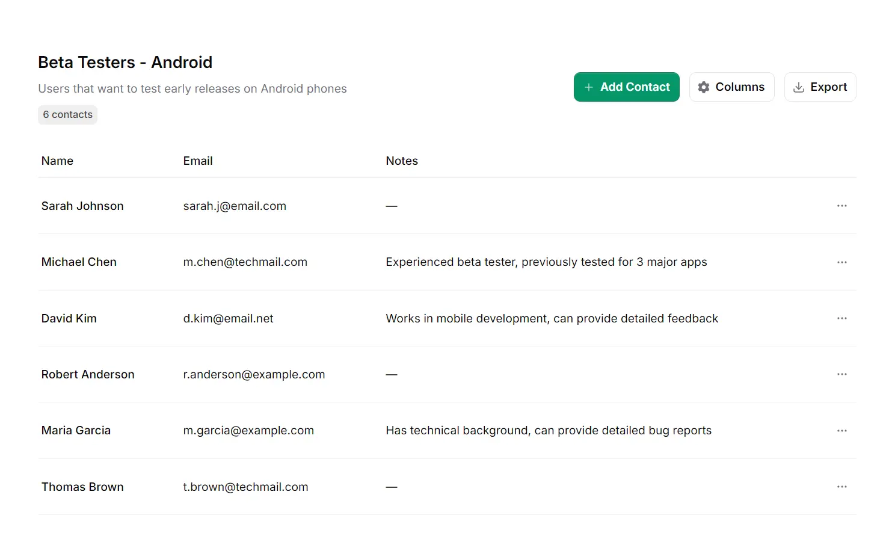Click the gear icon on Columns button
The image size is (883, 542).
703,87
